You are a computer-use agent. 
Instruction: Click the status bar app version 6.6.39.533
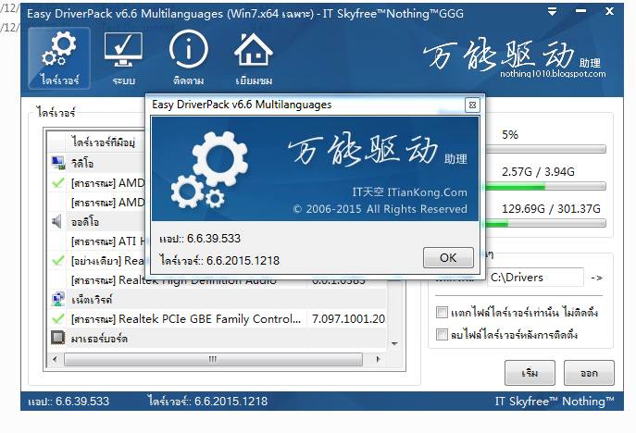pos(69,402)
